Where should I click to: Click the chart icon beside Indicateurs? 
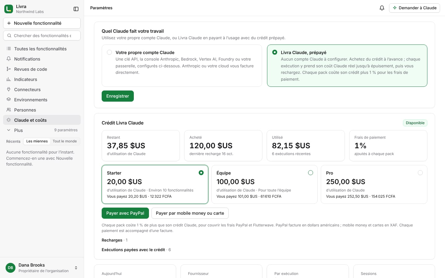tap(9, 79)
